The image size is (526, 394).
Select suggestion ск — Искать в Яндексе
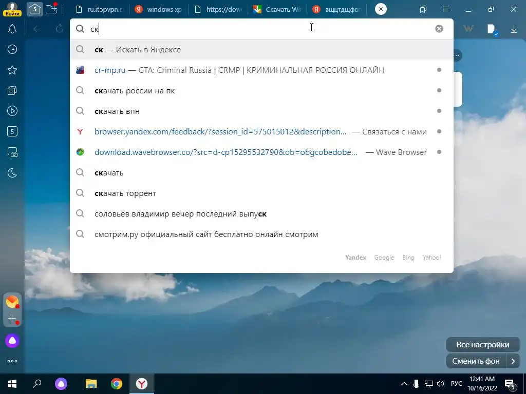pos(261,50)
